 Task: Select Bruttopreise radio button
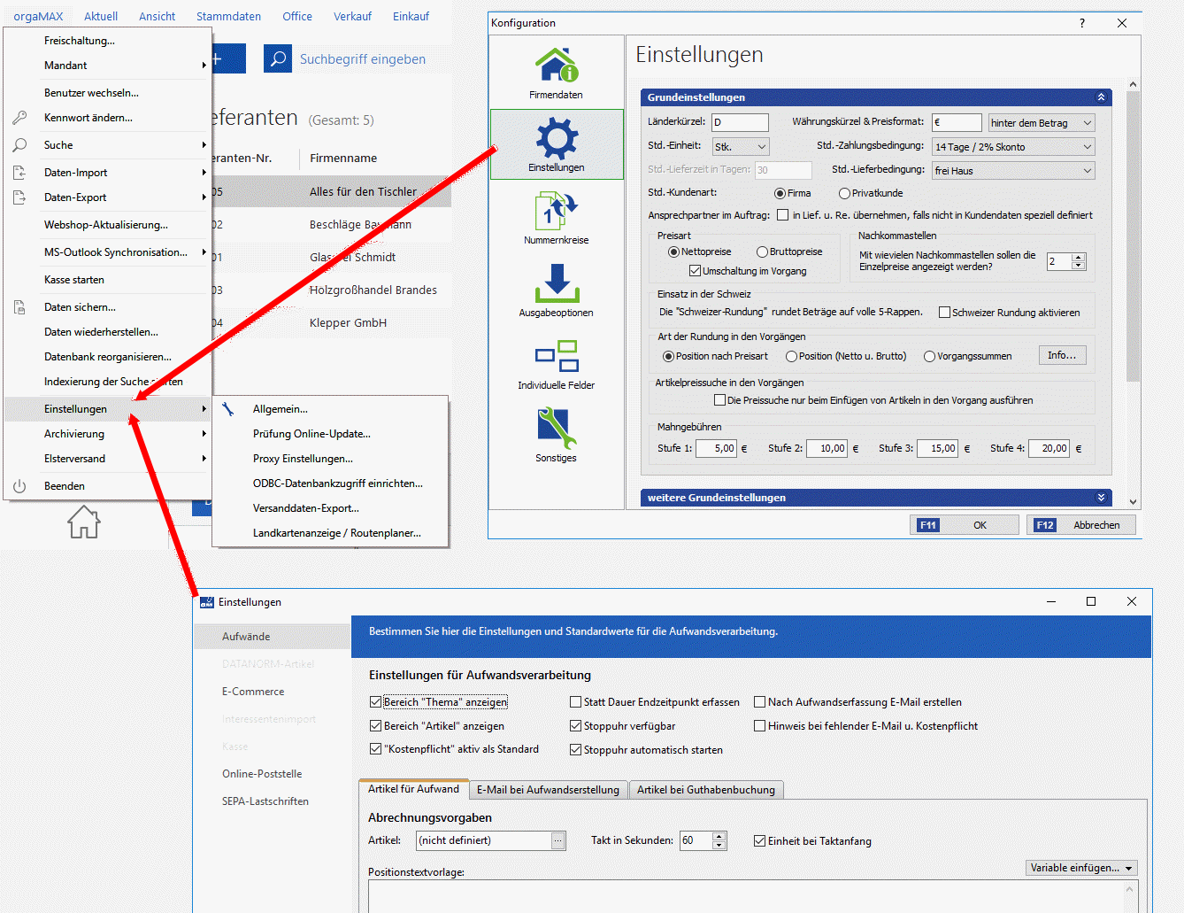point(762,252)
